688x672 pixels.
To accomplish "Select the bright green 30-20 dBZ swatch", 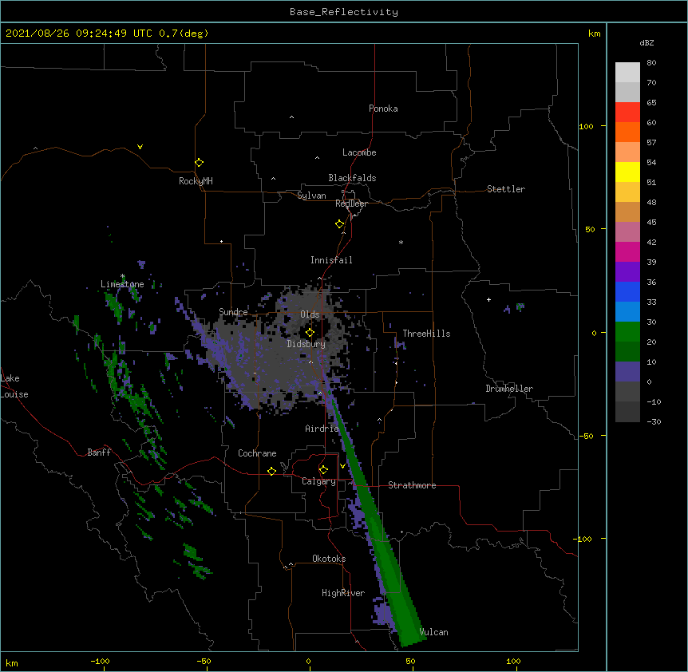I will [627, 332].
